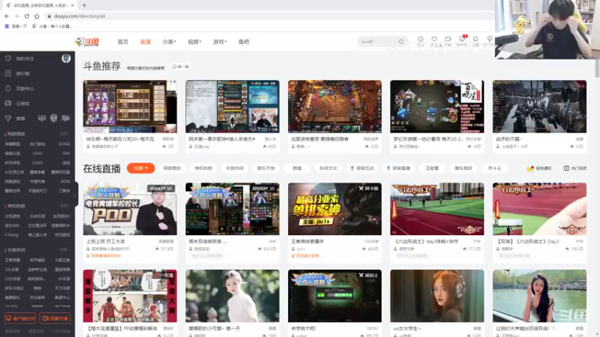Click the 上班上班 开工大吉 stream title
The image size is (600, 337).
pyautogui.click(x=106, y=241)
